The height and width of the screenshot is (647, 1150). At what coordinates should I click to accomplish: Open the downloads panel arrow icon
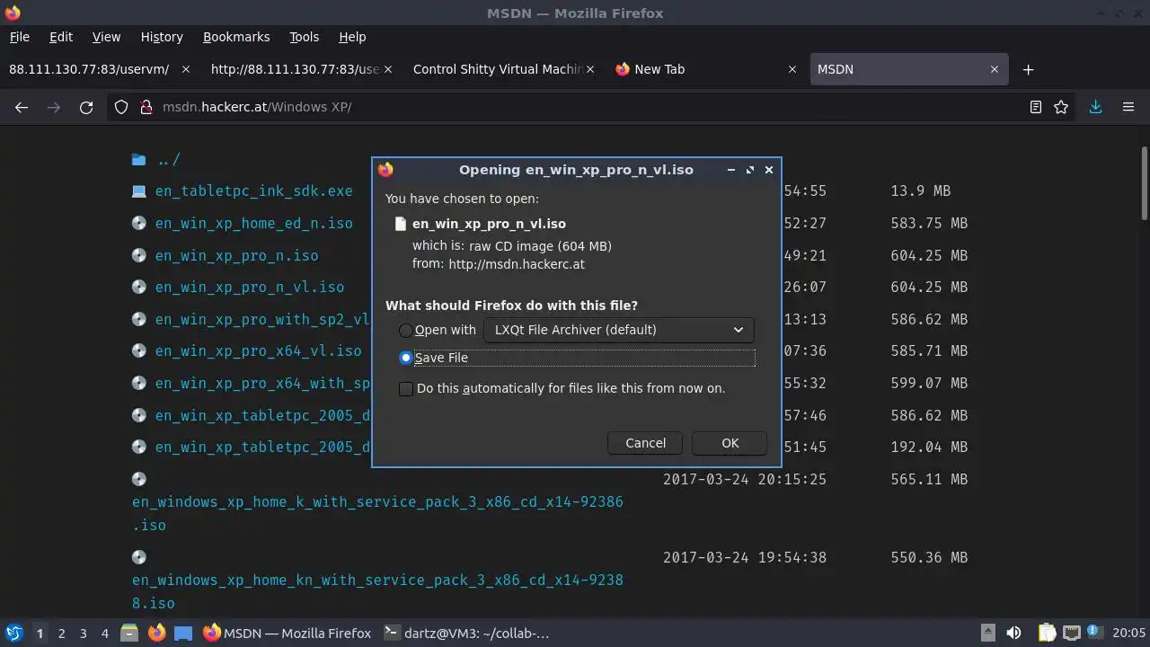click(x=1095, y=107)
